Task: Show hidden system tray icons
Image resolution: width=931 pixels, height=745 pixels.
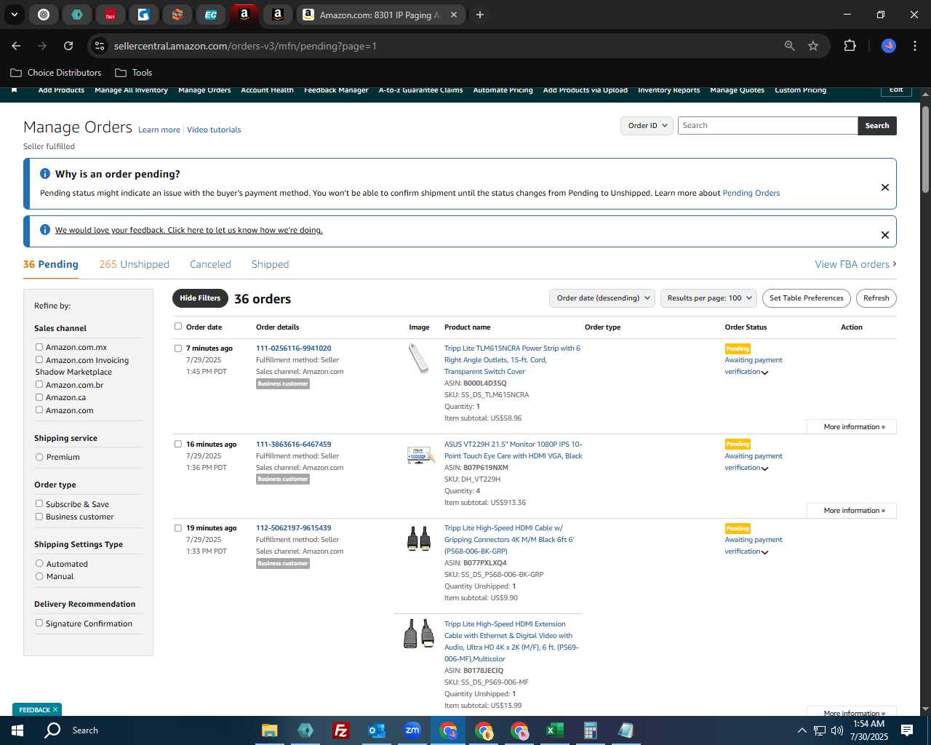Action: point(802,730)
